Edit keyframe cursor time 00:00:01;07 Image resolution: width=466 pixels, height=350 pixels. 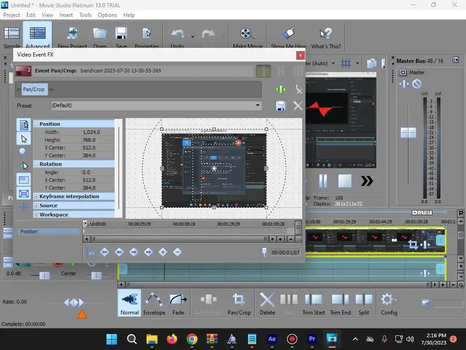285,252
